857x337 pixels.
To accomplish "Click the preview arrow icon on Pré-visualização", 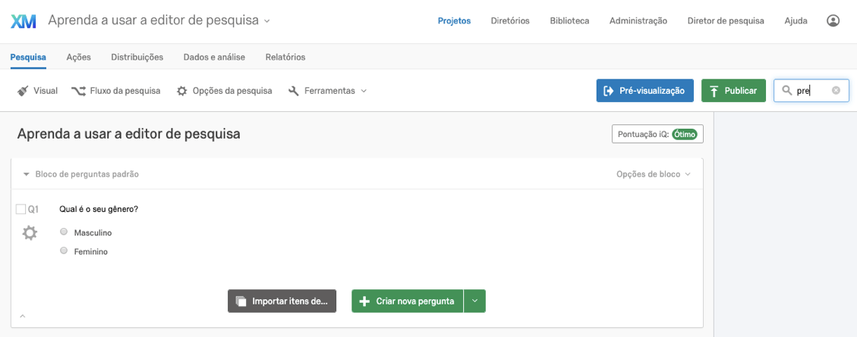I will point(608,91).
